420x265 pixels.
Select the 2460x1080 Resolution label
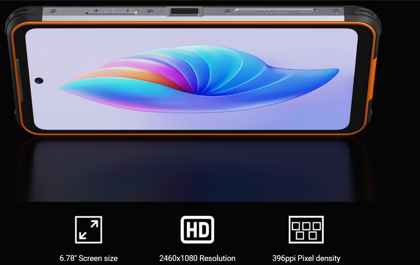click(x=197, y=258)
